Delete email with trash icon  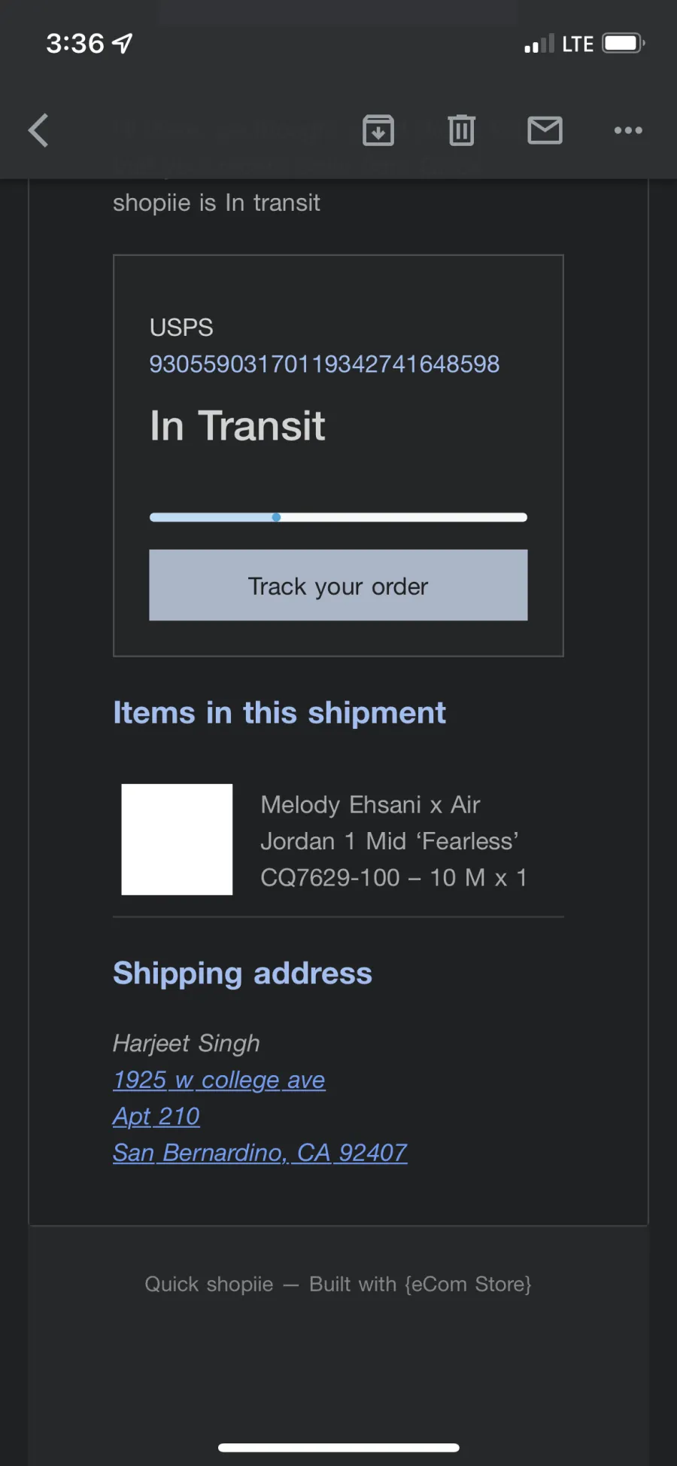pyautogui.click(x=461, y=130)
